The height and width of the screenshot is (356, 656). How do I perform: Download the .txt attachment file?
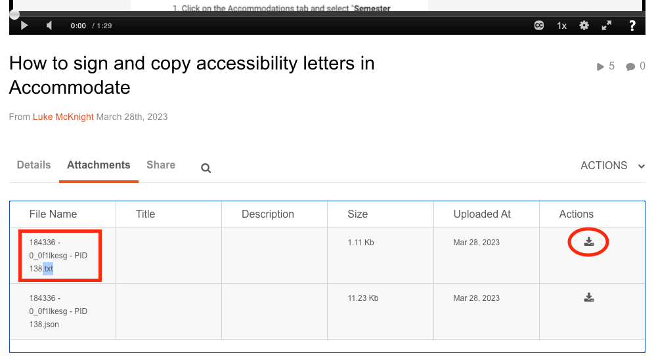[589, 242]
